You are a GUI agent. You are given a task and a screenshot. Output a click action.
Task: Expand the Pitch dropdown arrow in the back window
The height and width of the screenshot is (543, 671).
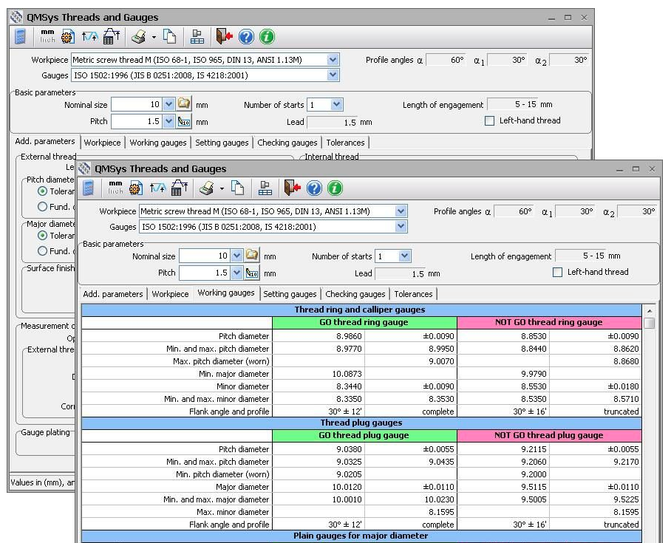tap(168, 121)
